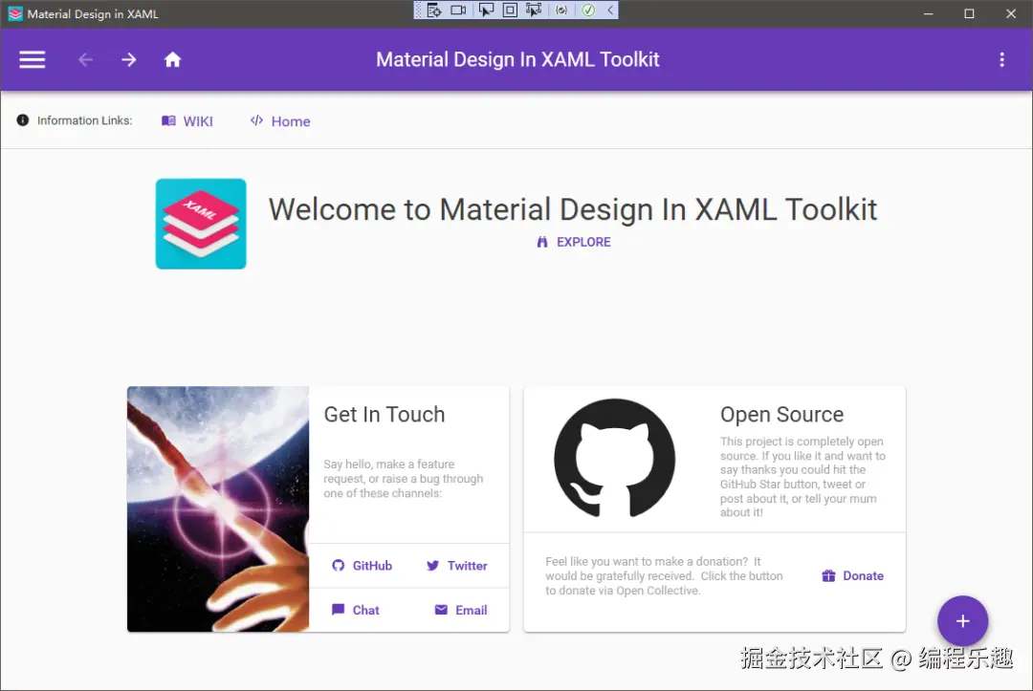Screen dimensions: 1033x691
Task: Click the XAML toolkit logo image
Action: 201,224
